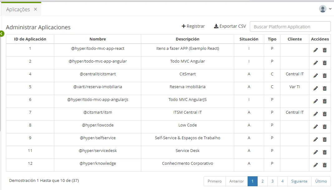Image resolution: width=334 pixels, height=190 pixels.
Task: Delete the @hyper/todo-mvc-app-angularjs row
Action: (x=325, y=101)
